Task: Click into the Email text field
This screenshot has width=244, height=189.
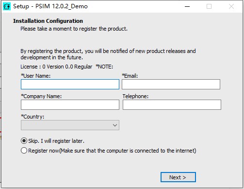Action: tap(171, 84)
